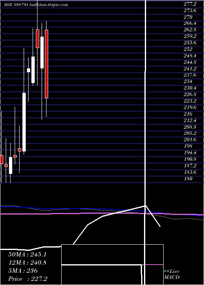Click the 230.4 price axis label
The height and width of the screenshot is (285, 204).
tap(190, 88)
